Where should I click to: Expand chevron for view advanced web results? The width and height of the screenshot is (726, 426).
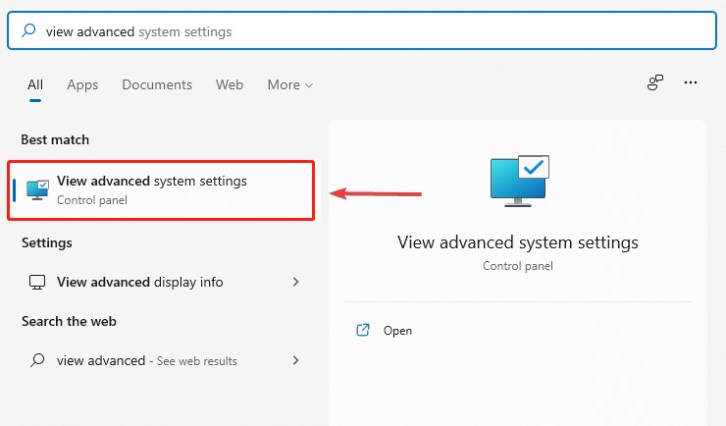[296, 360]
